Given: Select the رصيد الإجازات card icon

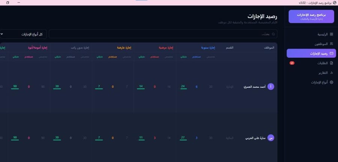Looking at the screenshot, I should pyautogui.click(x=332, y=53).
